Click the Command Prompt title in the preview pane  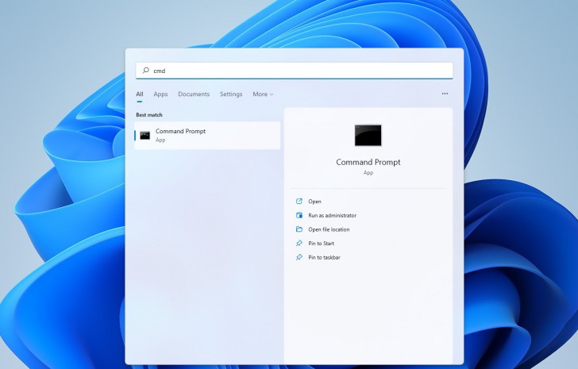368,162
